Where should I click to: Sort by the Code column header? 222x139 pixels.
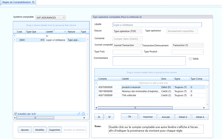pyautogui.click(x=20, y=32)
